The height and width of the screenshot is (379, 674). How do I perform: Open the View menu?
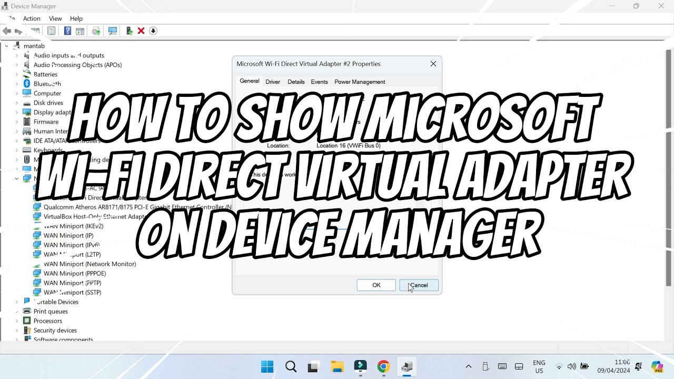point(55,18)
